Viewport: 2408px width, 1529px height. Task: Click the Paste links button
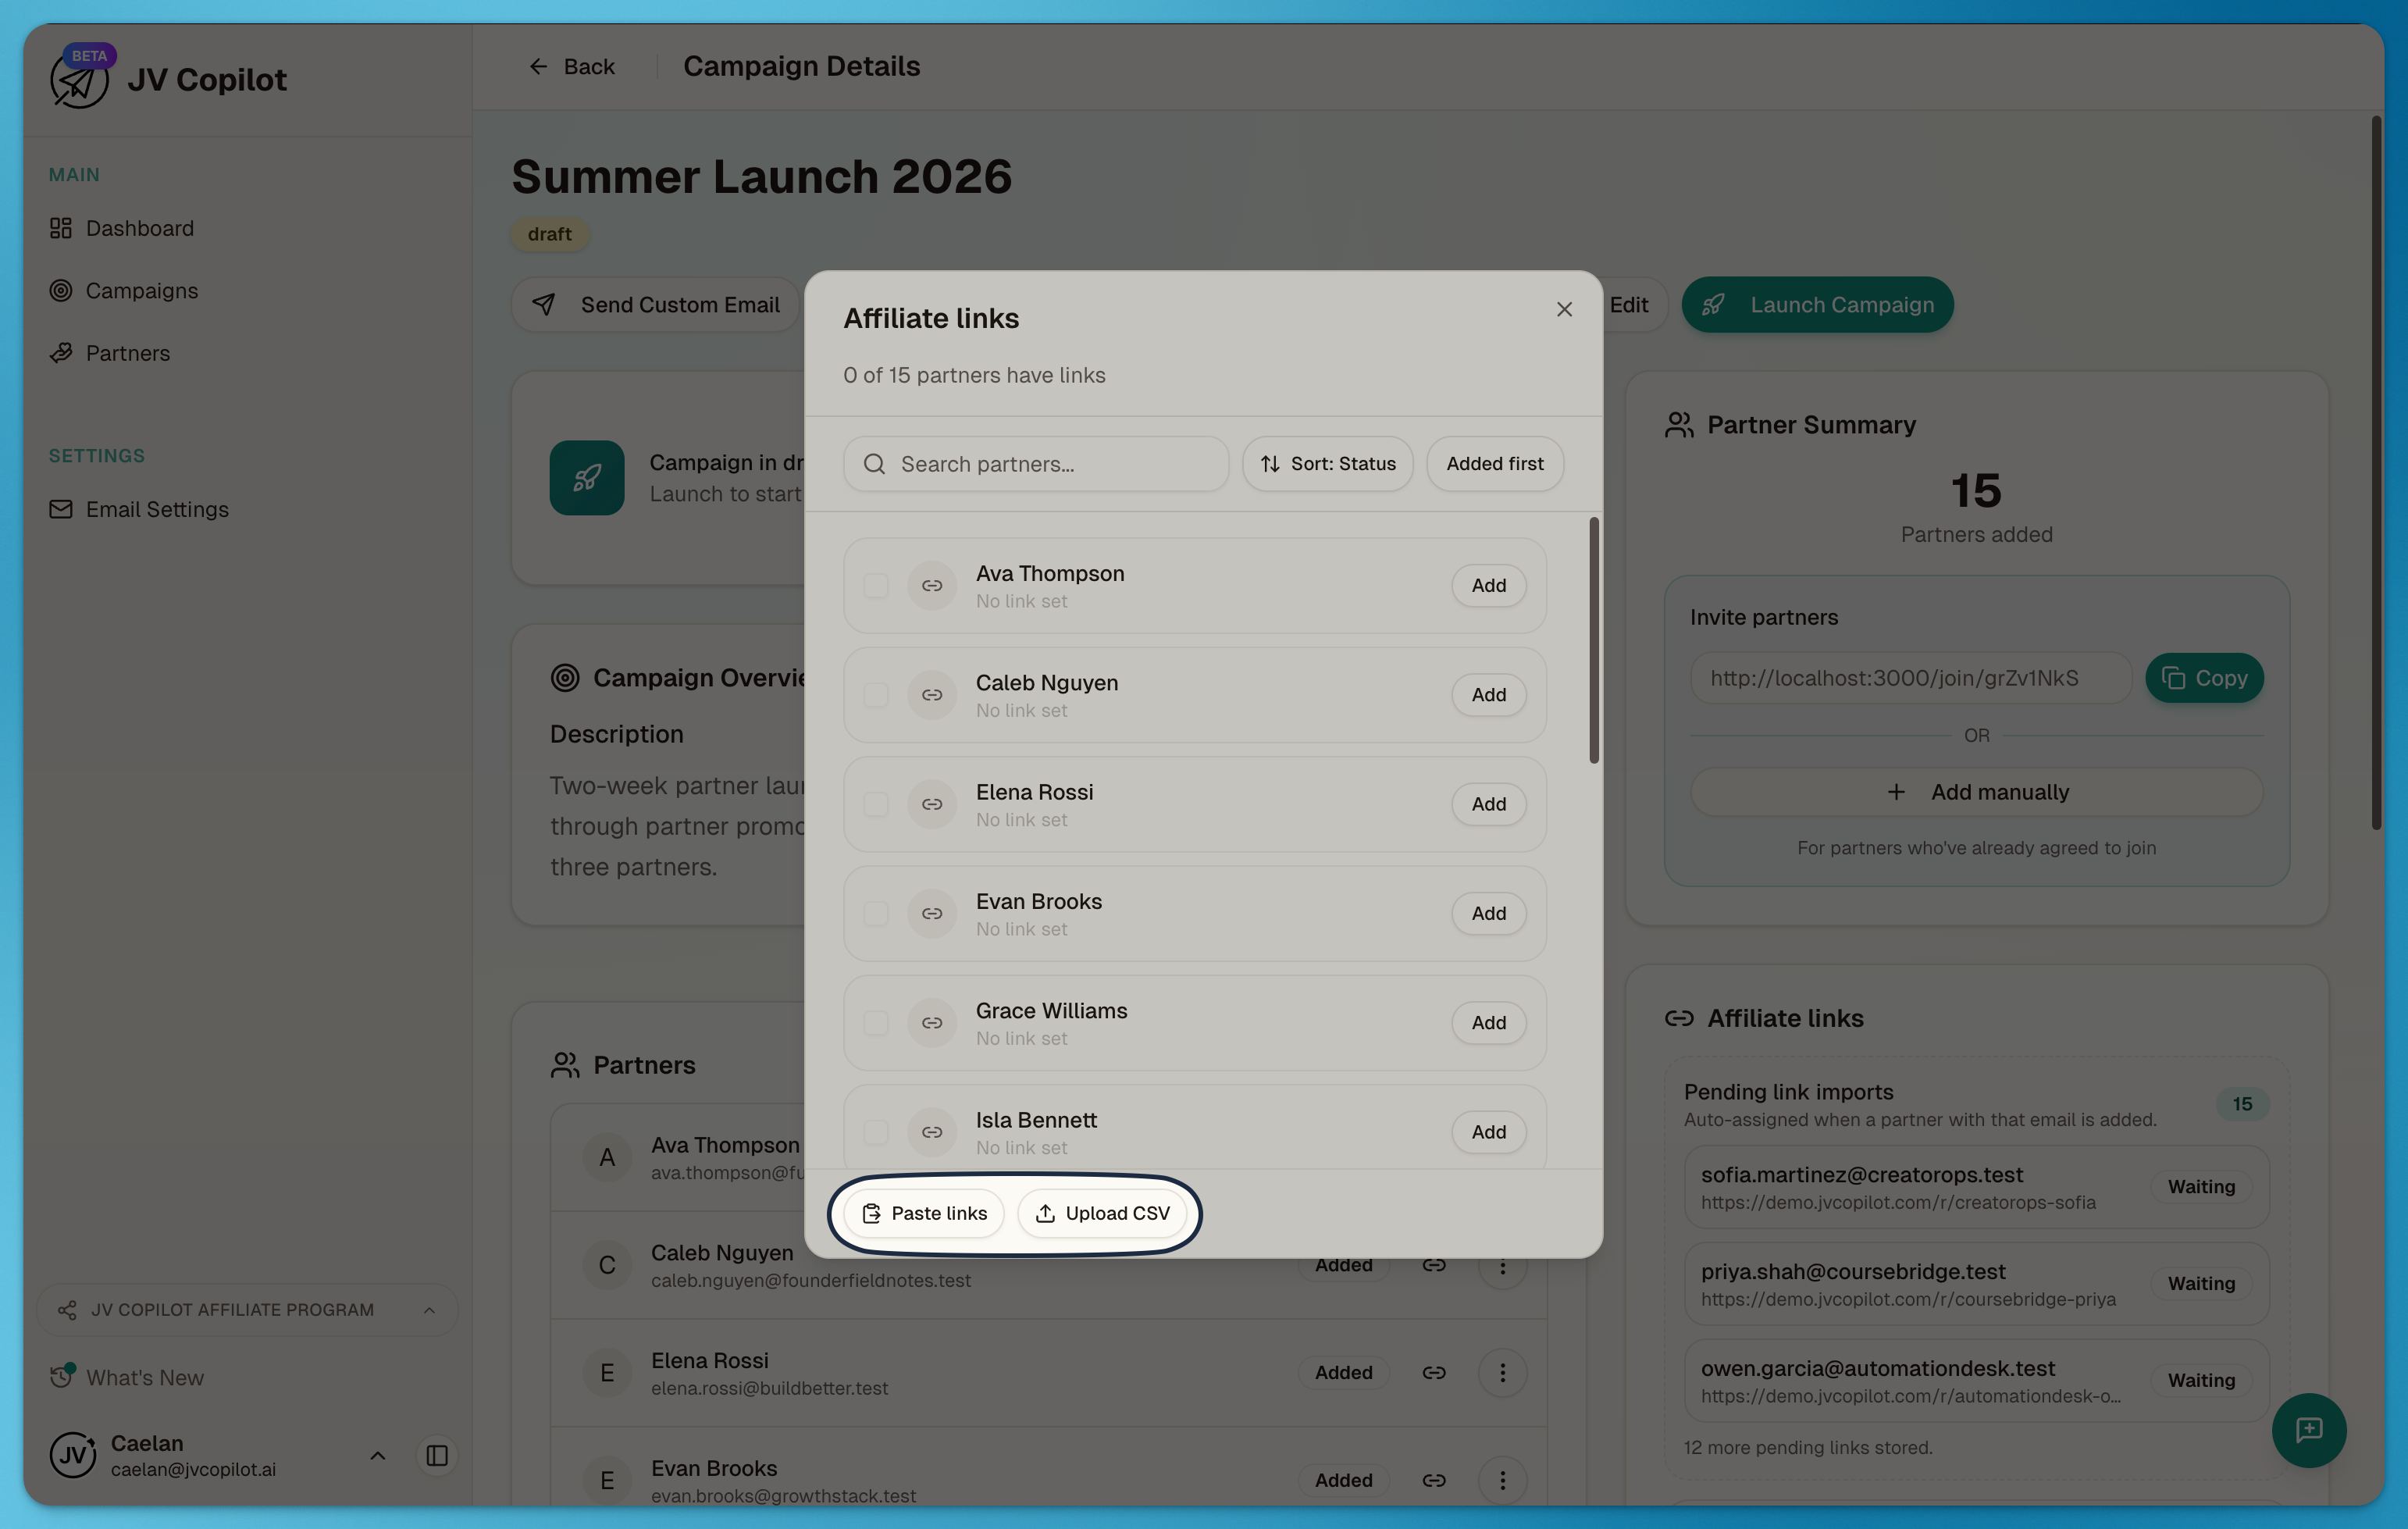click(924, 1213)
